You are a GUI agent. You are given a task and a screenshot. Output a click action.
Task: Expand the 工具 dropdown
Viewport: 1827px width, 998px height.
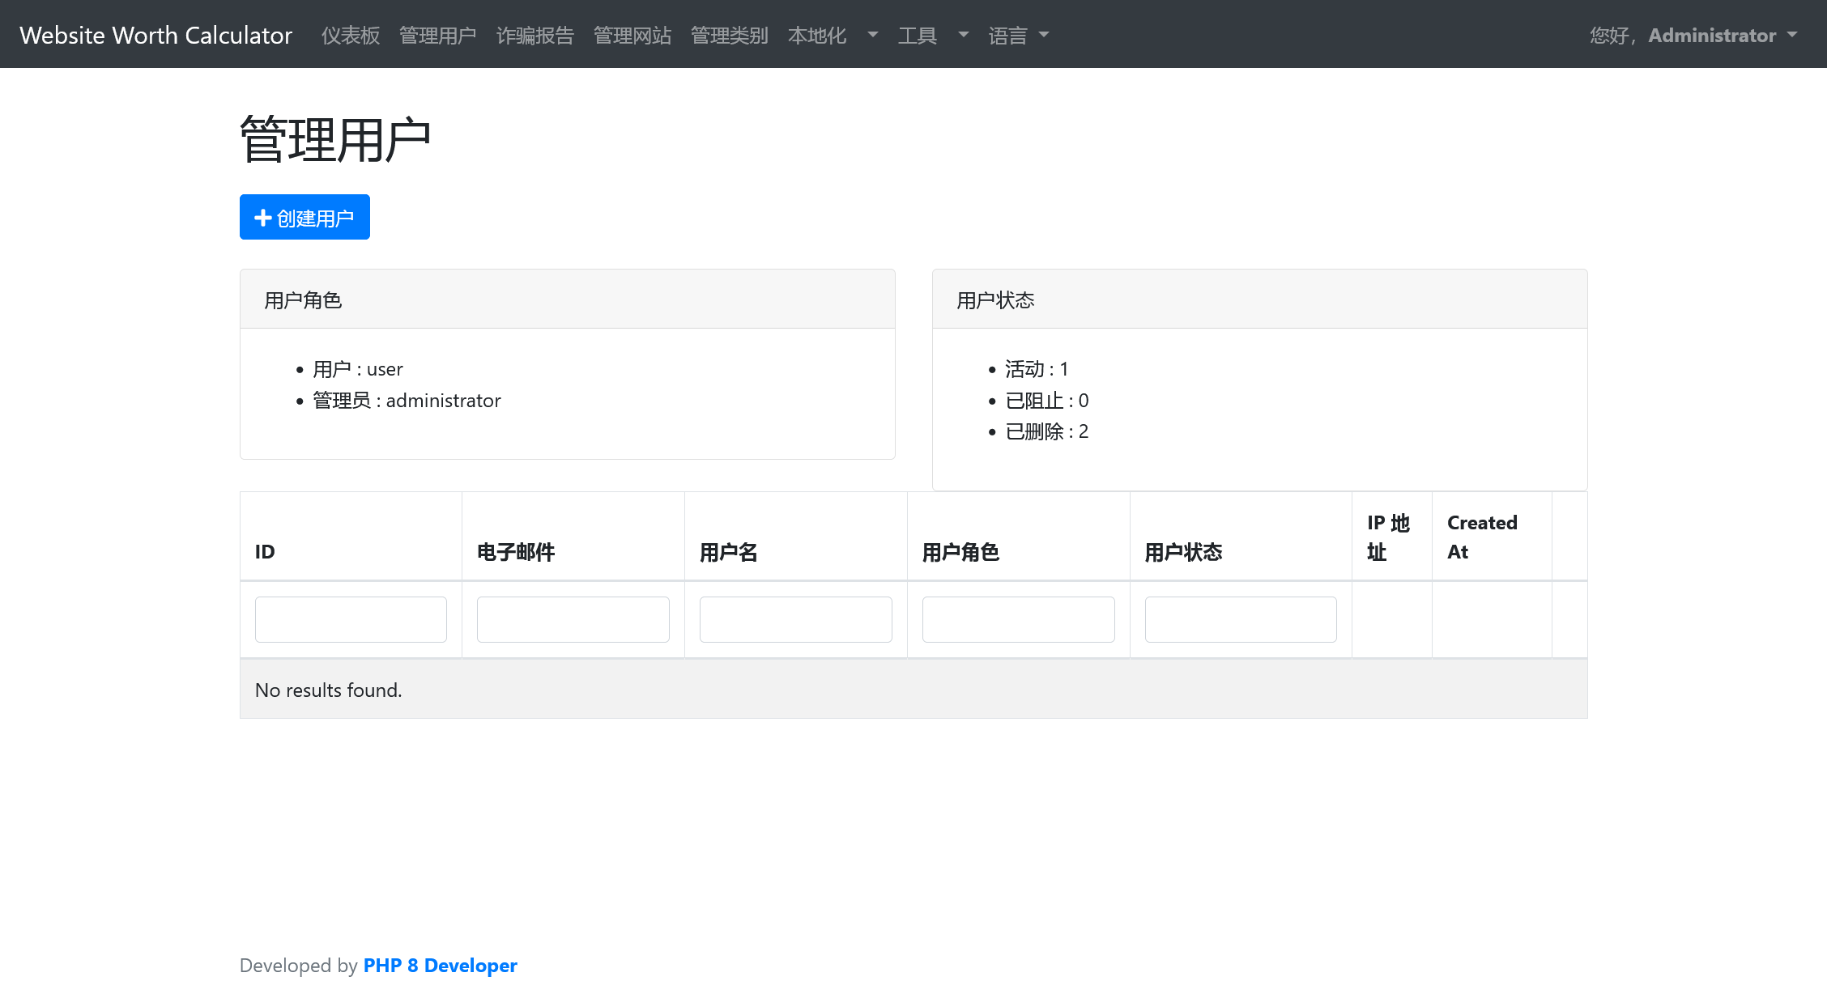[x=918, y=35]
